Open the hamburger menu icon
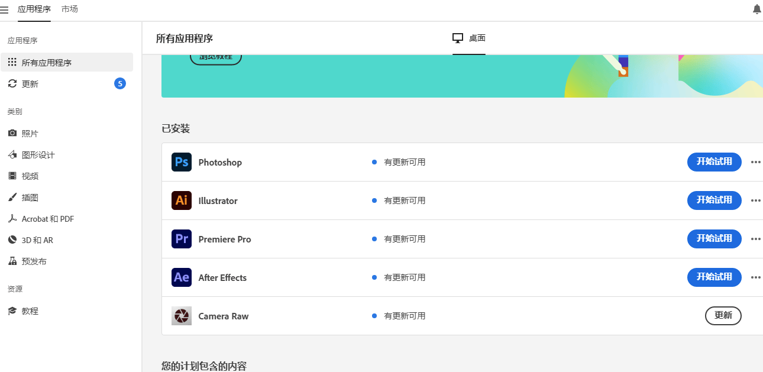This screenshot has height=372, width=763. 4,9
